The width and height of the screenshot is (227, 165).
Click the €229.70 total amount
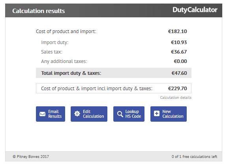(177, 88)
